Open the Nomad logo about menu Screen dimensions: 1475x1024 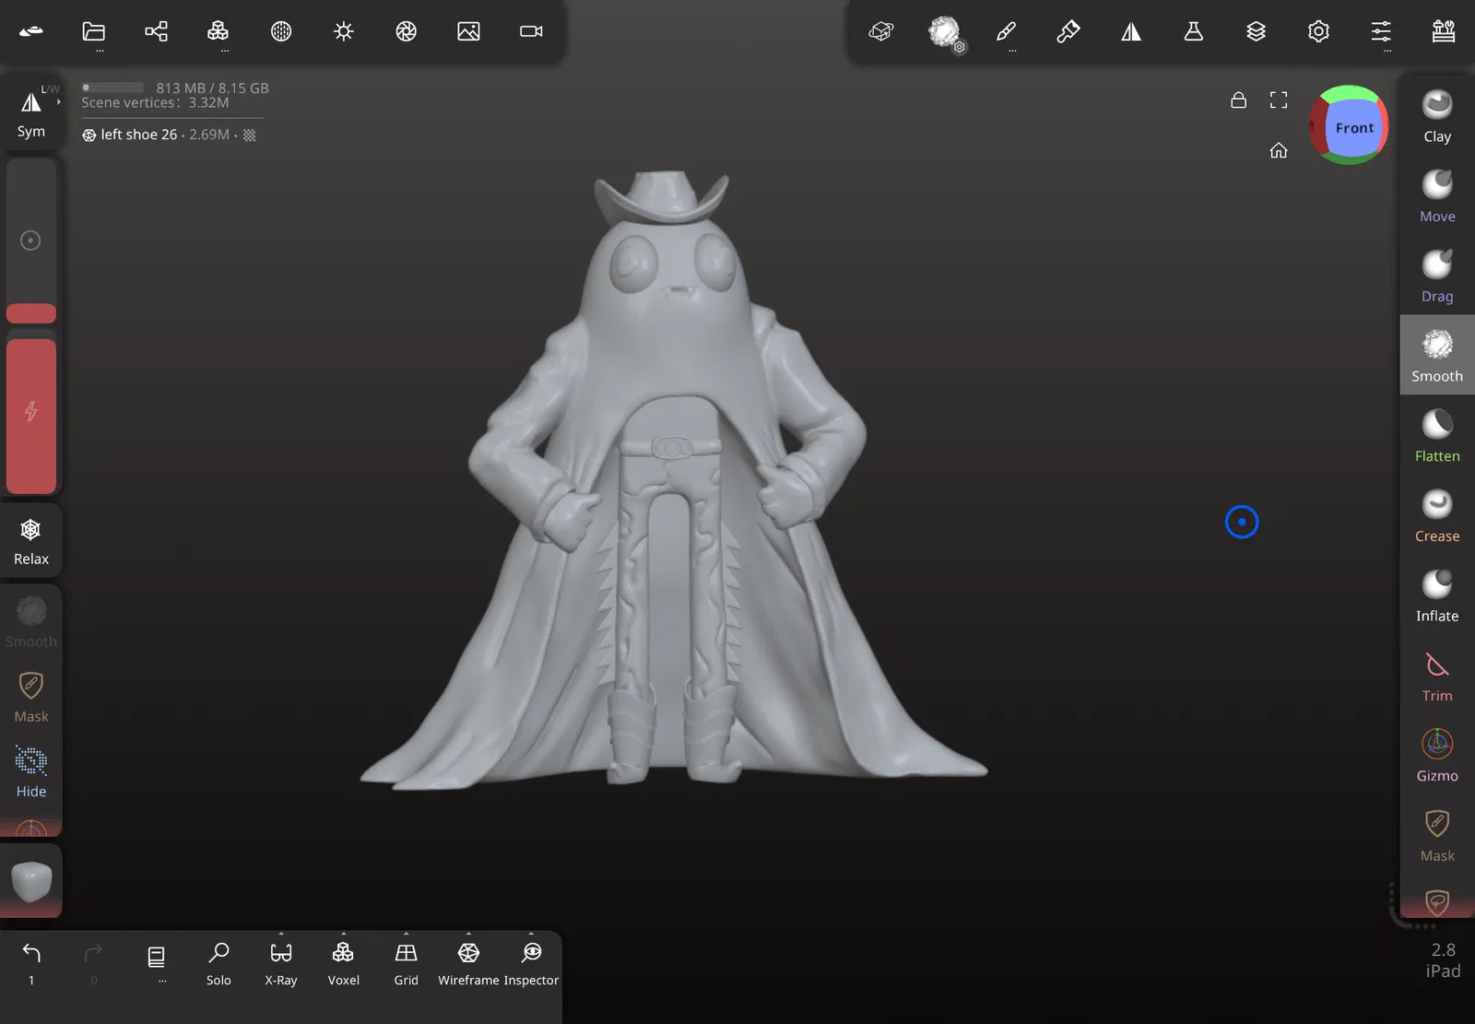[x=31, y=31]
